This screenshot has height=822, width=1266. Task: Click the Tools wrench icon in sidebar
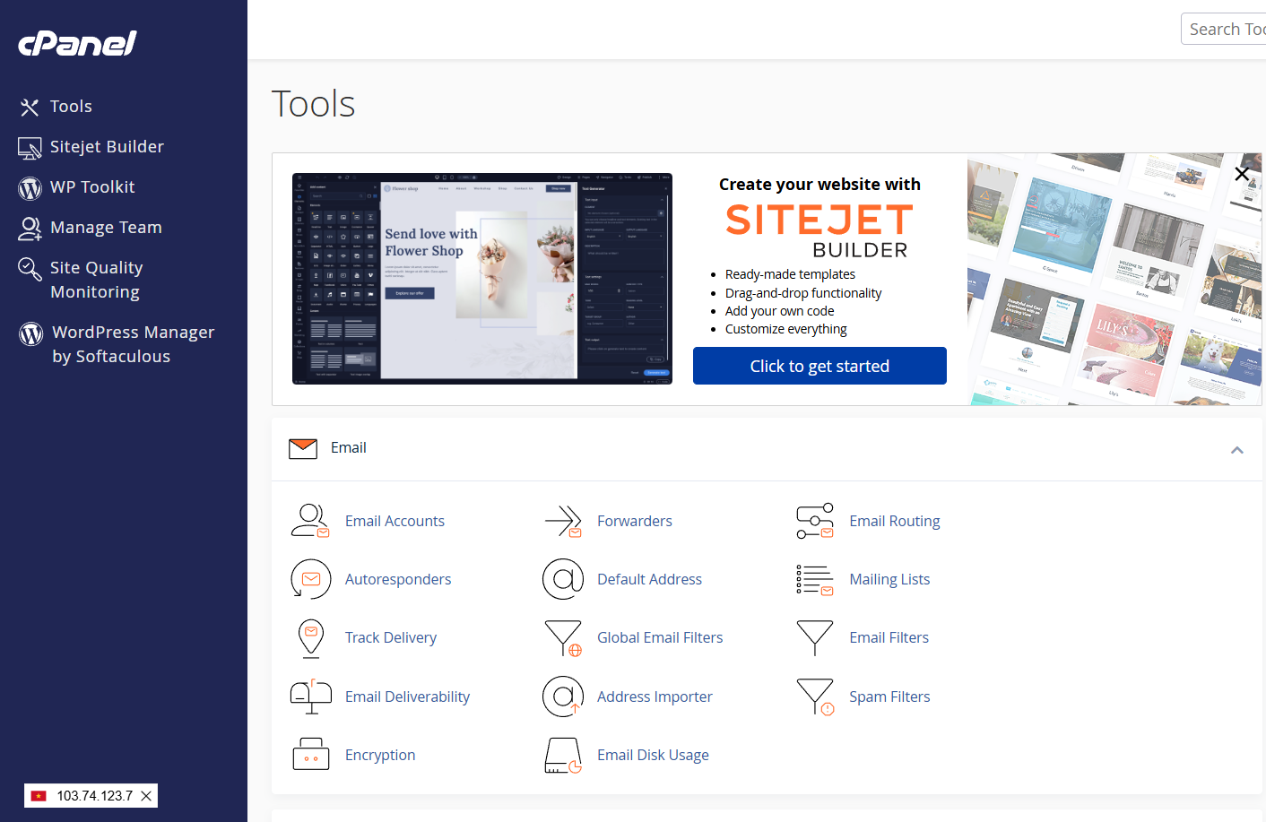click(x=30, y=108)
